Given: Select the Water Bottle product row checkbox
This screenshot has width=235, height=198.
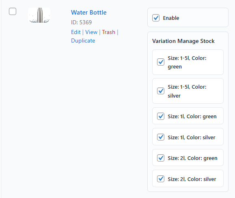Looking at the screenshot, I should (x=13, y=11).
